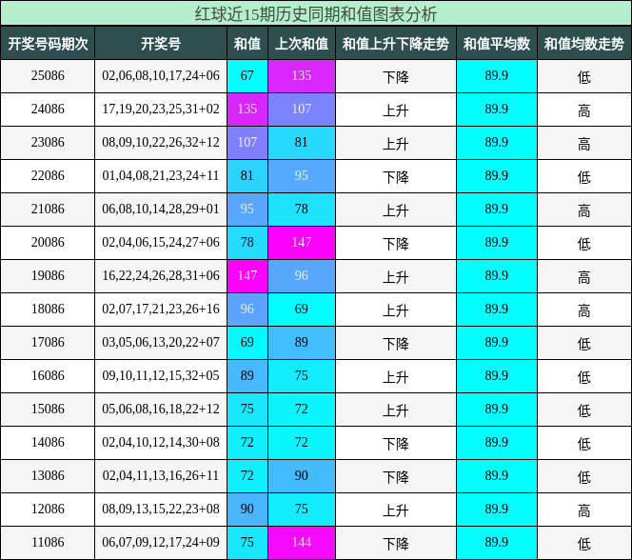Click 下降 trend cell in row 25086

coord(396,76)
